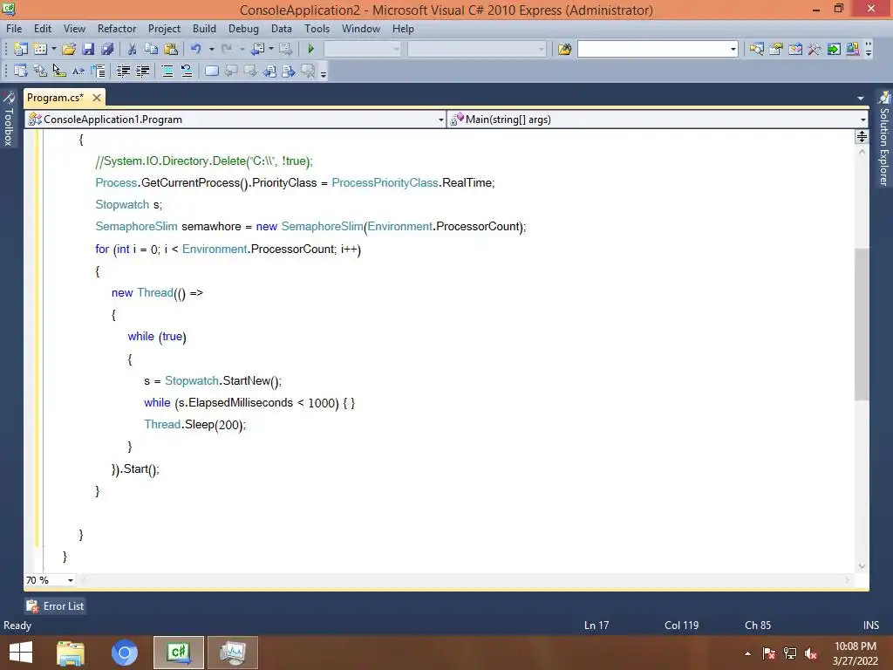The width and height of the screenshot is (893, 670).
Task: Click the Previous Bookmark in folder icon
Action: 269,71
